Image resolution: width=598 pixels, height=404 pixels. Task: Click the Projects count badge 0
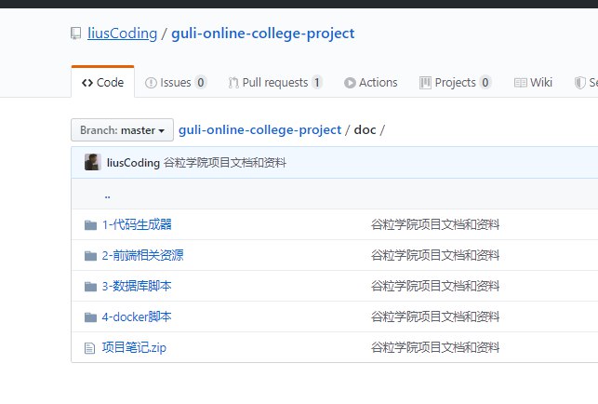click(x=485, y=83)
